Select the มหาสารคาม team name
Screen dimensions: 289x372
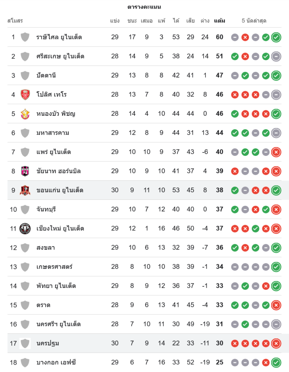click(53, 133)
